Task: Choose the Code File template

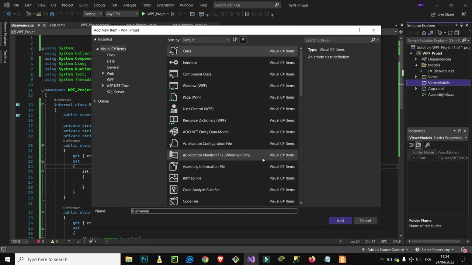Action: point(233,201)
